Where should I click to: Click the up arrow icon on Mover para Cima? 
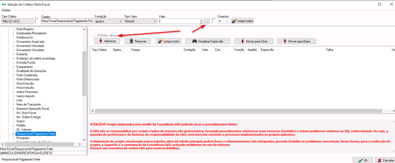coord(243,41)
